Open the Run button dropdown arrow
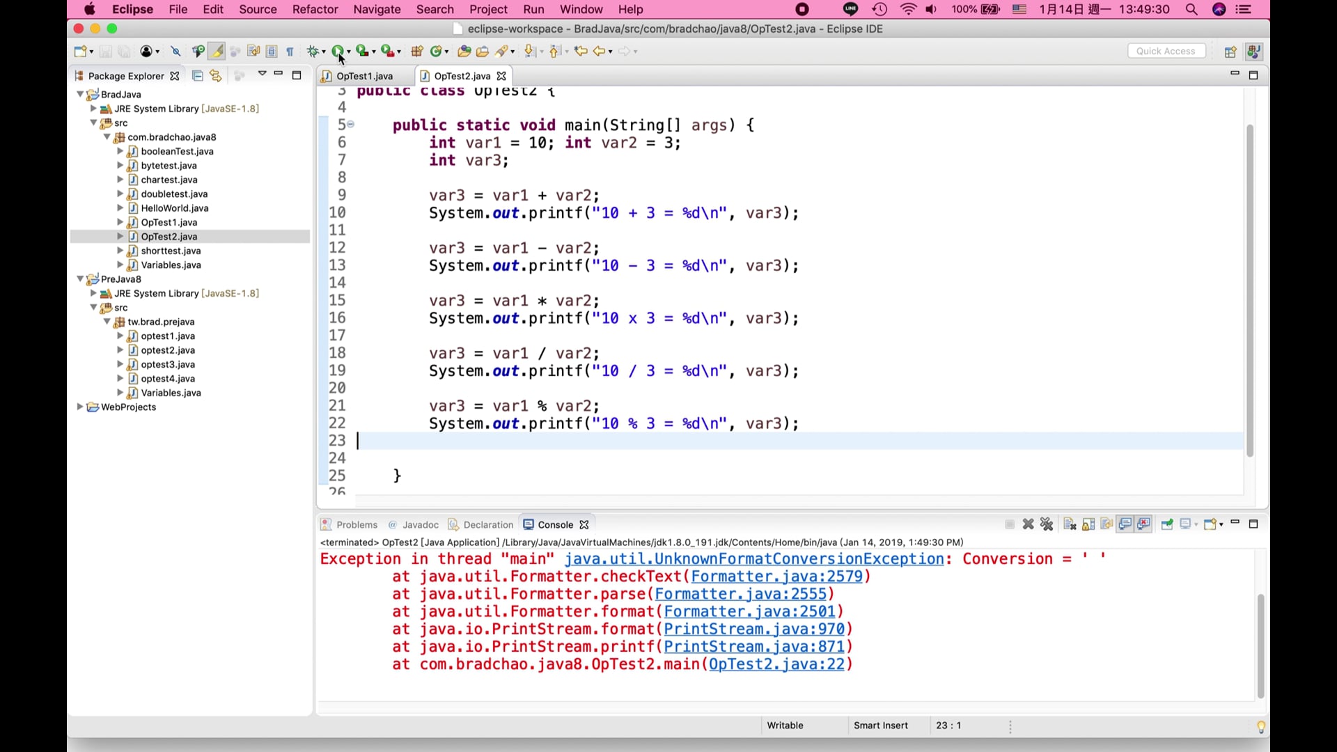The width and height of the screenshot is (1337, 752). 349,51
